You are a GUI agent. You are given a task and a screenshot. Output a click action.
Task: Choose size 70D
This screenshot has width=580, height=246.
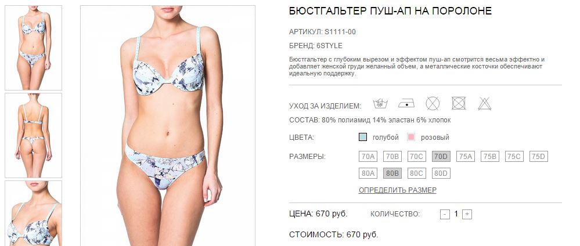pyautogui.click(x=441, y=157)
